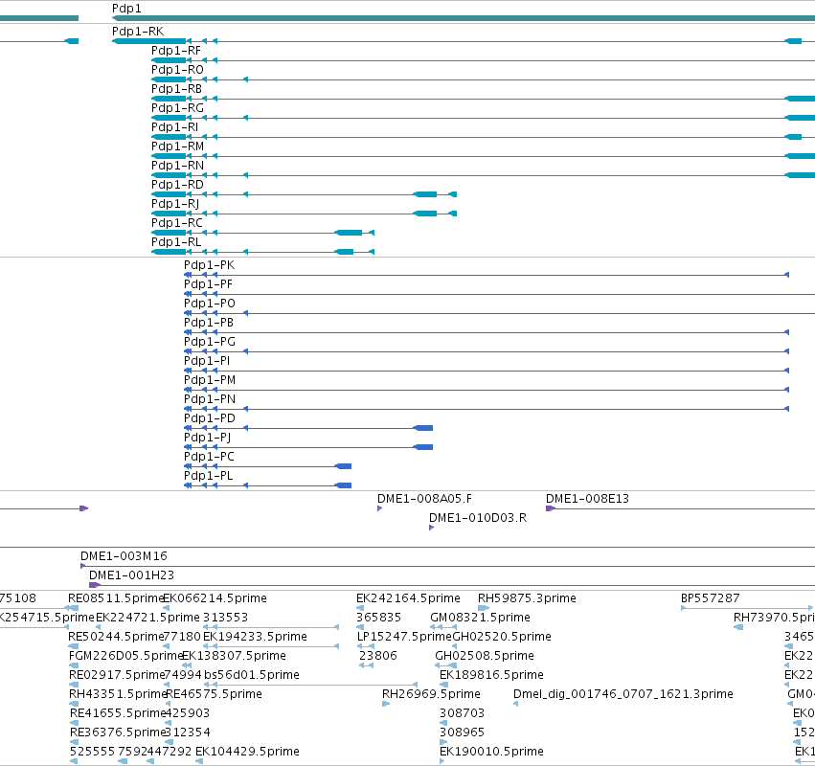This screenshot has width=815, height=766.
Task: Click the Pdp1-PC coding exon block
Action: [343, 466]
